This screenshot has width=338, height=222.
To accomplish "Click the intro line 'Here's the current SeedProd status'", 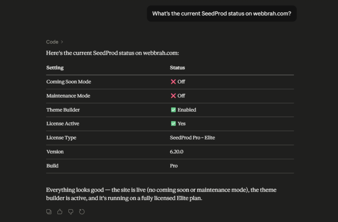I will (x=112, y=53).
